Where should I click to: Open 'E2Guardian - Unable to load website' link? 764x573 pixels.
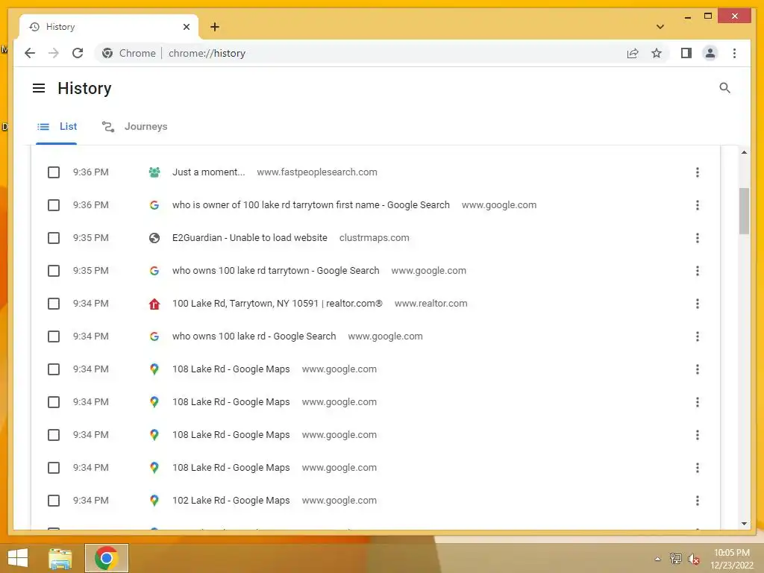click(x=249, y=238)
